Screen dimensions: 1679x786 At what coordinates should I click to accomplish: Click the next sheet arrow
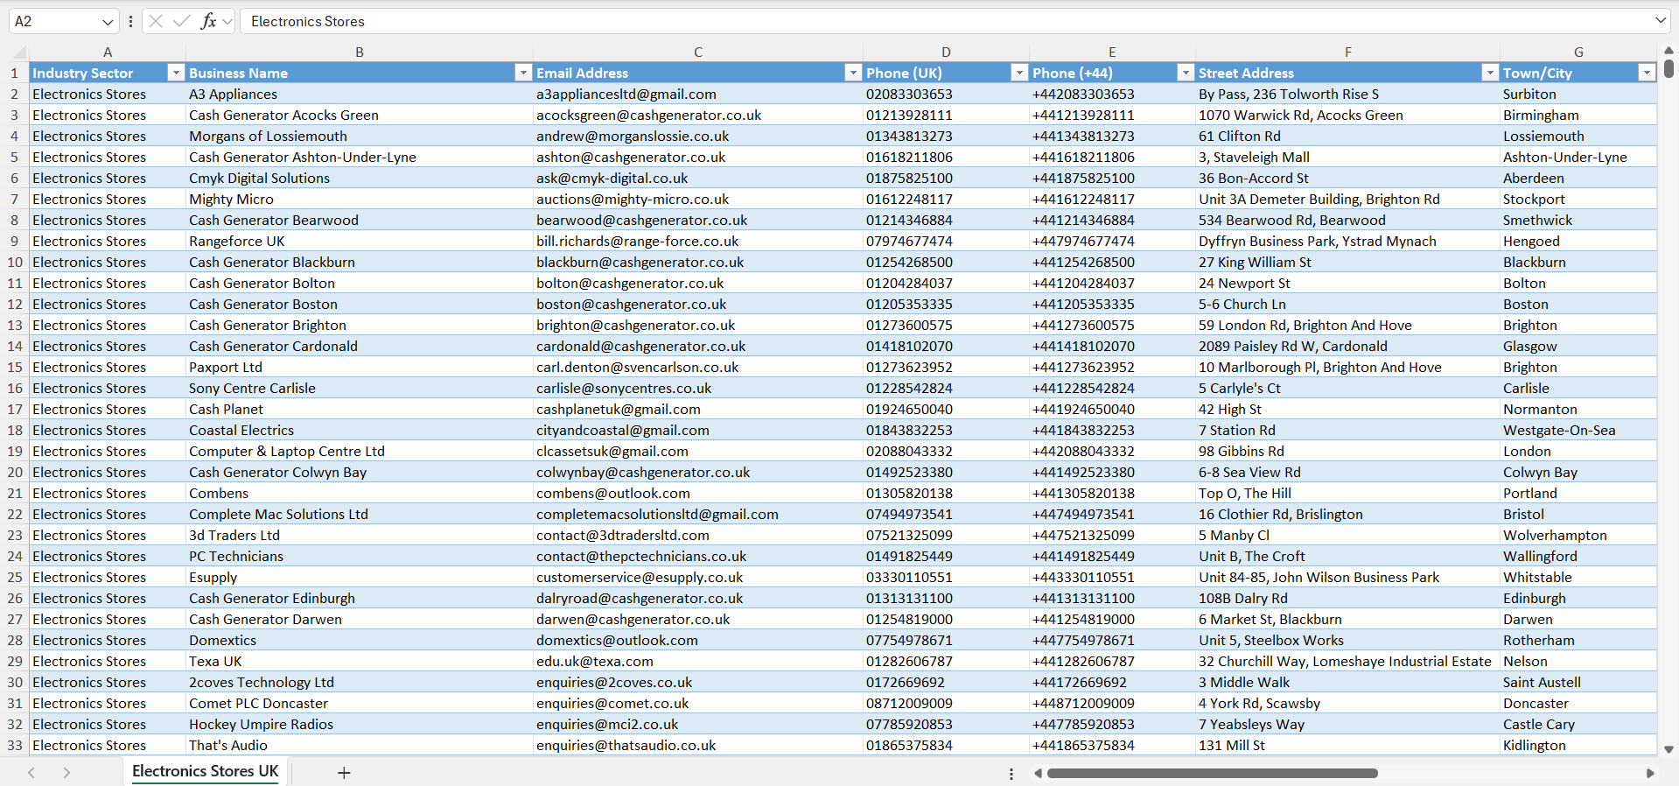66,773
